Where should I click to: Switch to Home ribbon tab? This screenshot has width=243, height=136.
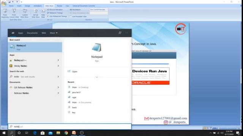pyautogui.click(x=11, y=6)
